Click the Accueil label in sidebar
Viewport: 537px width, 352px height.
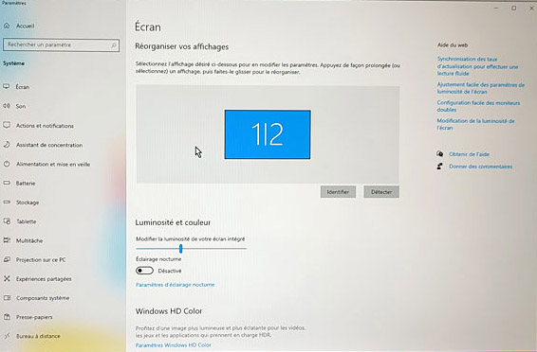point(26,26)
